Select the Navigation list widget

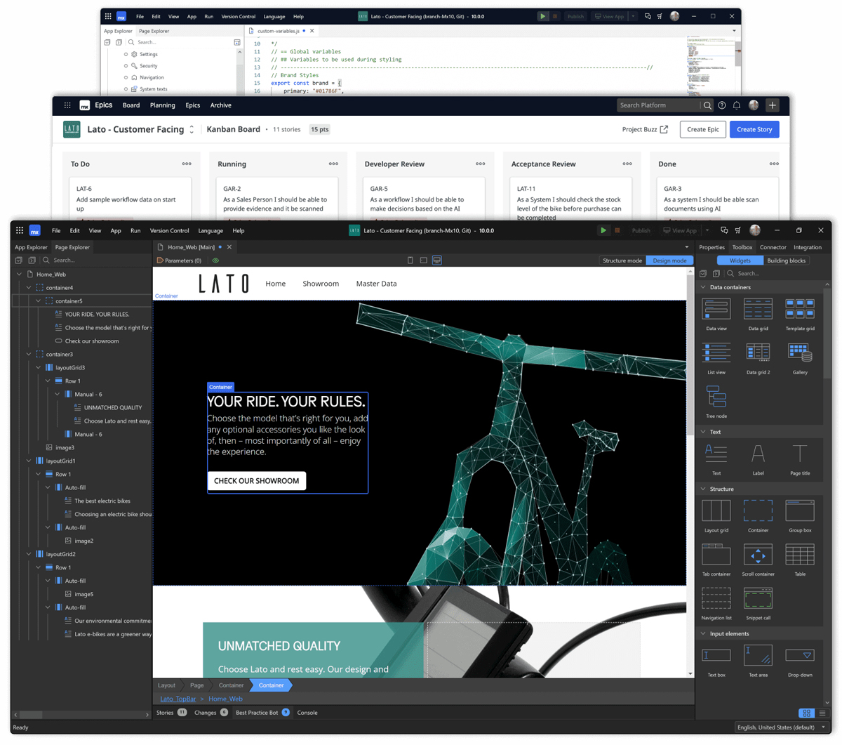pos(716,604)
